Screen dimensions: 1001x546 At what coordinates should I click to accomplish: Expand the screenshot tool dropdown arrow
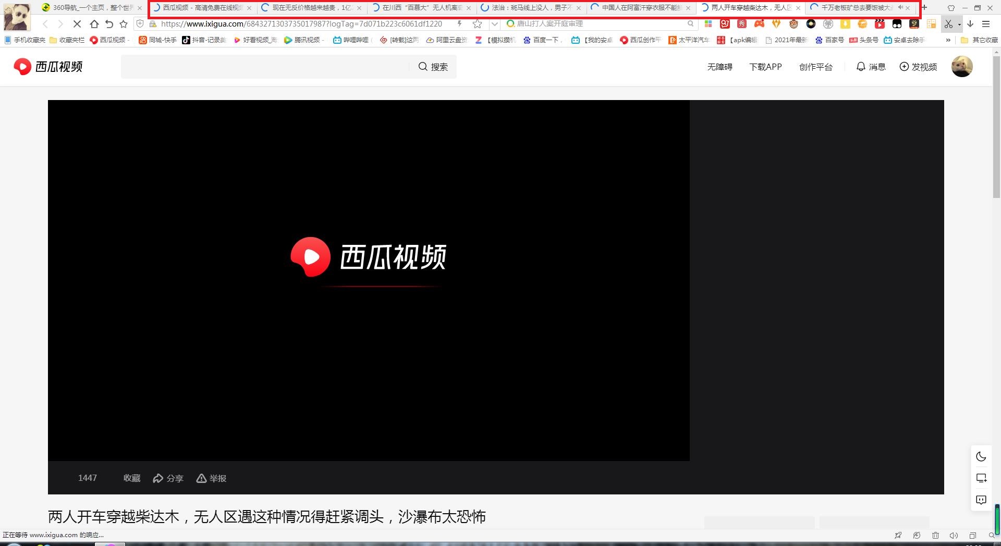pos(959,24)
